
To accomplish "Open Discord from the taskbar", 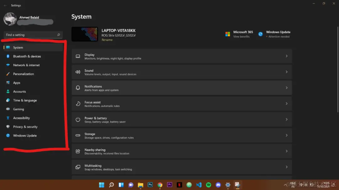I will pyautogui.click(x=218, y=185).
